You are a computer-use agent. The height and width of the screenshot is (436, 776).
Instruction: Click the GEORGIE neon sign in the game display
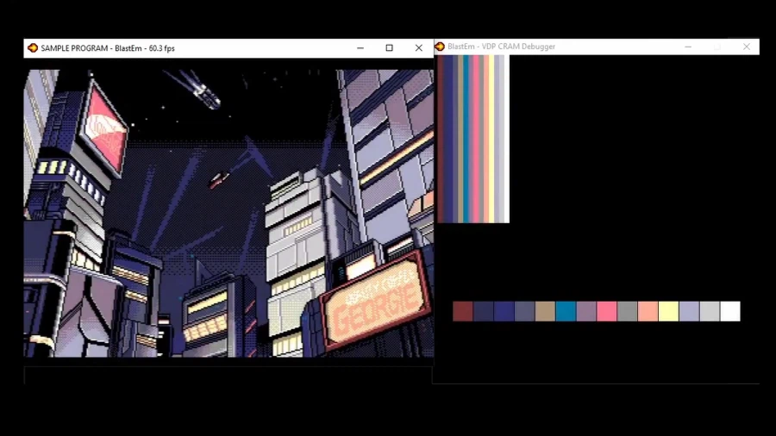pyautogui.click(x=376, y=300)
